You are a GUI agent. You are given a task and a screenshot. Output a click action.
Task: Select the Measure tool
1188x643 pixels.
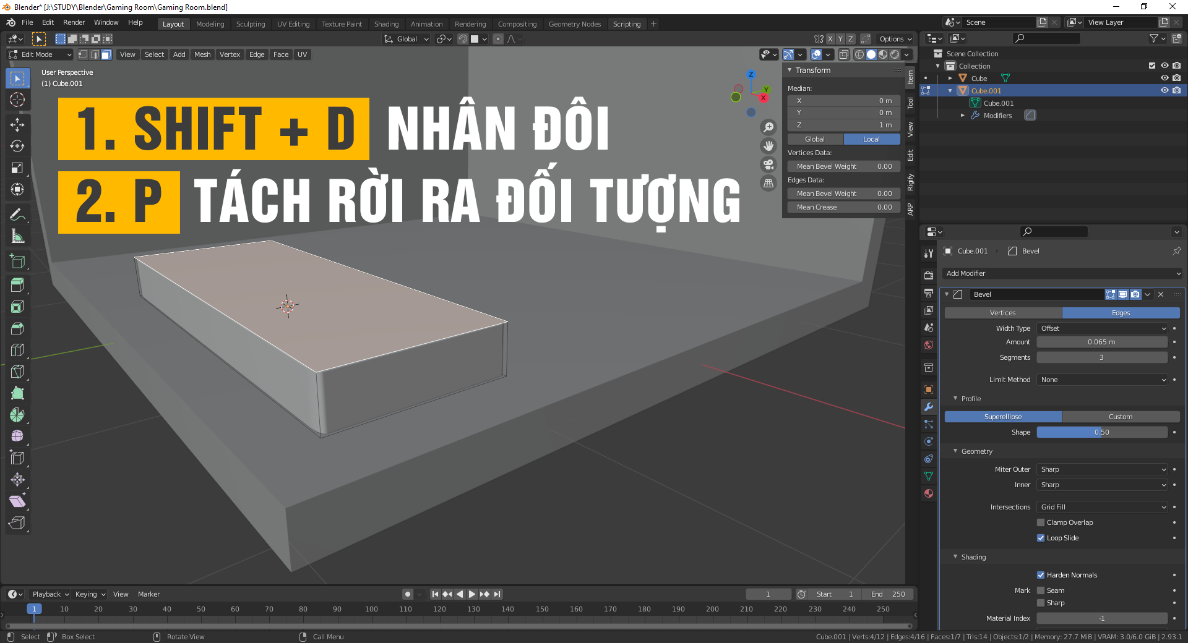pyautogui.click(x=17, y=237)
